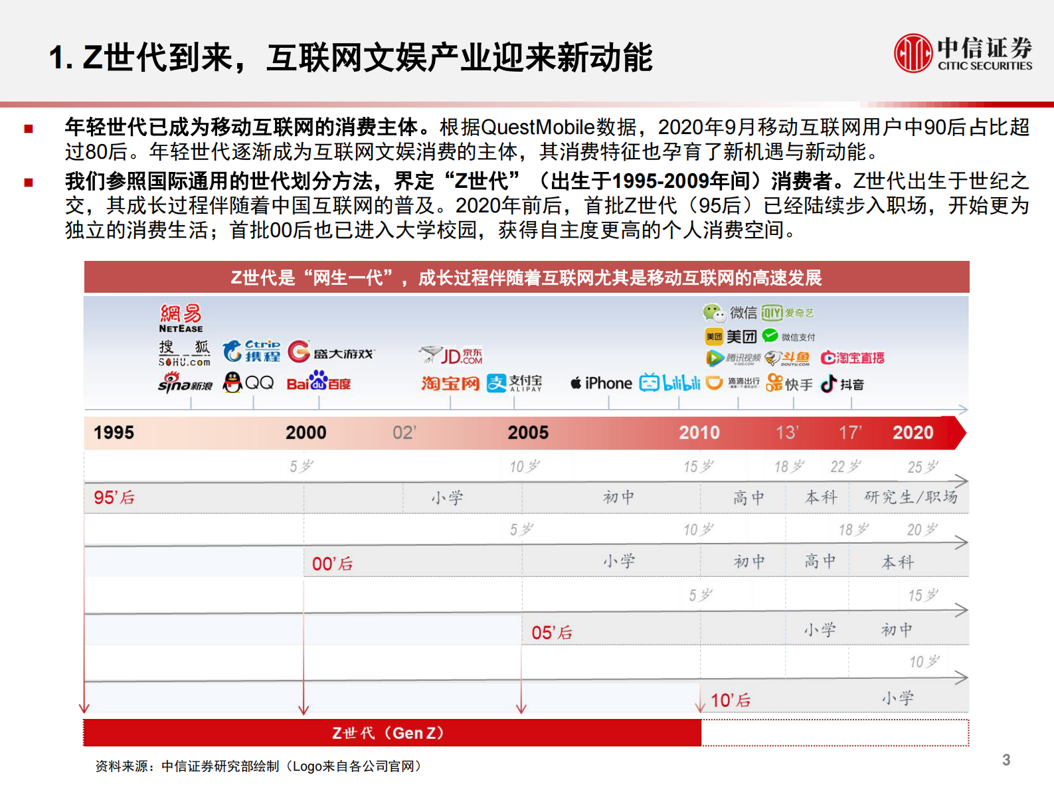
Task: Click the Taobao Live logo
Action: [x=852, y=358]
